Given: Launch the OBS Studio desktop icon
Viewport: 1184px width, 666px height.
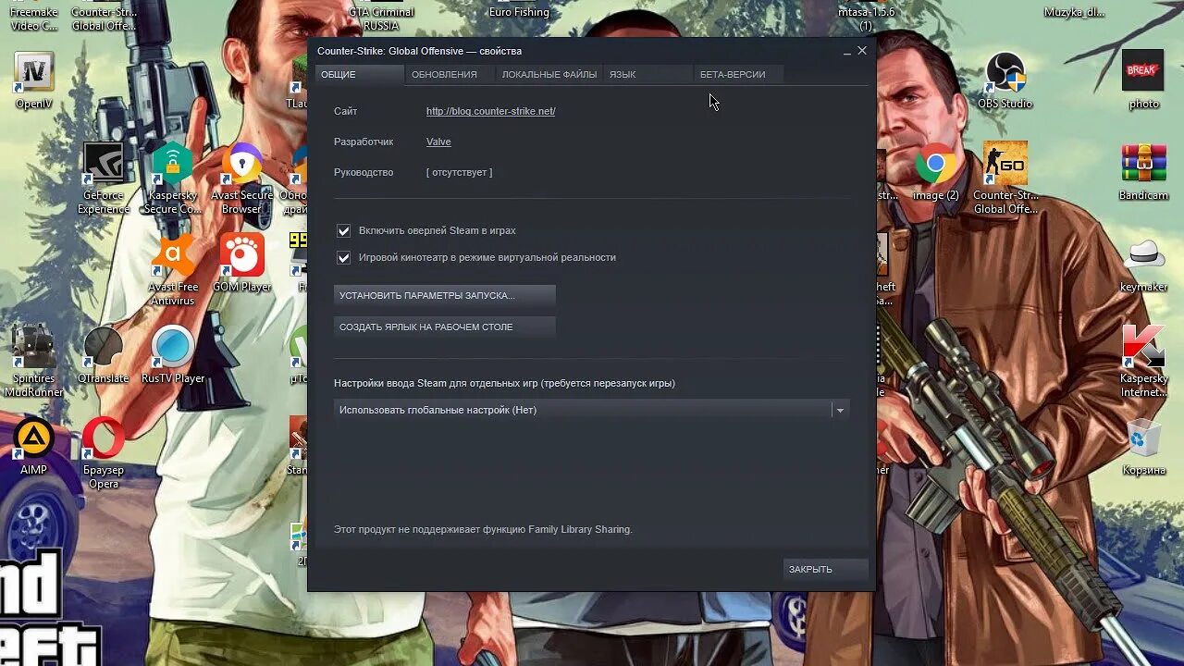Looking at the screenshot, I should click(1005, 80).
